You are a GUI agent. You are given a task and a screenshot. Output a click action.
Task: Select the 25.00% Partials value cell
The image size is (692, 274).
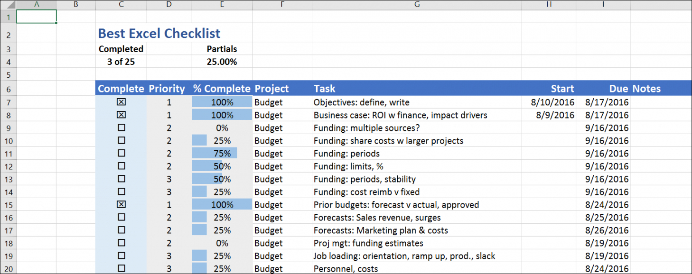222,62
